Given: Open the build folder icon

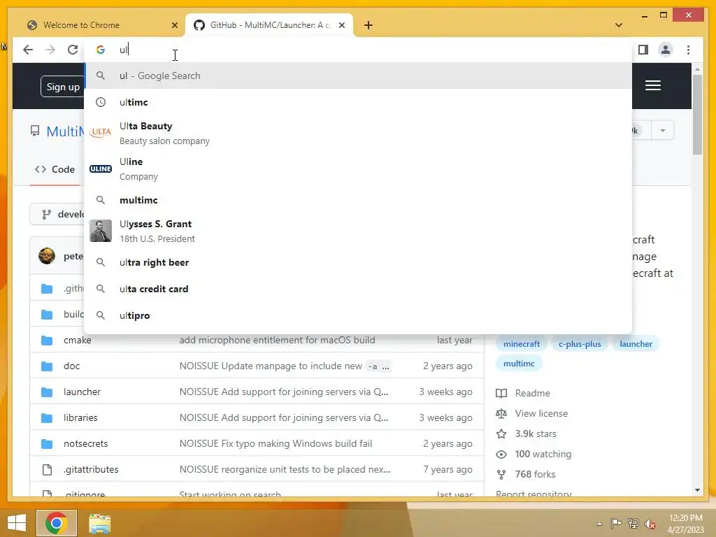Looking at the screenshot, I should click(47, 315).
